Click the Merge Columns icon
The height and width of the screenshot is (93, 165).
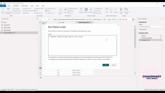[69, 9]
